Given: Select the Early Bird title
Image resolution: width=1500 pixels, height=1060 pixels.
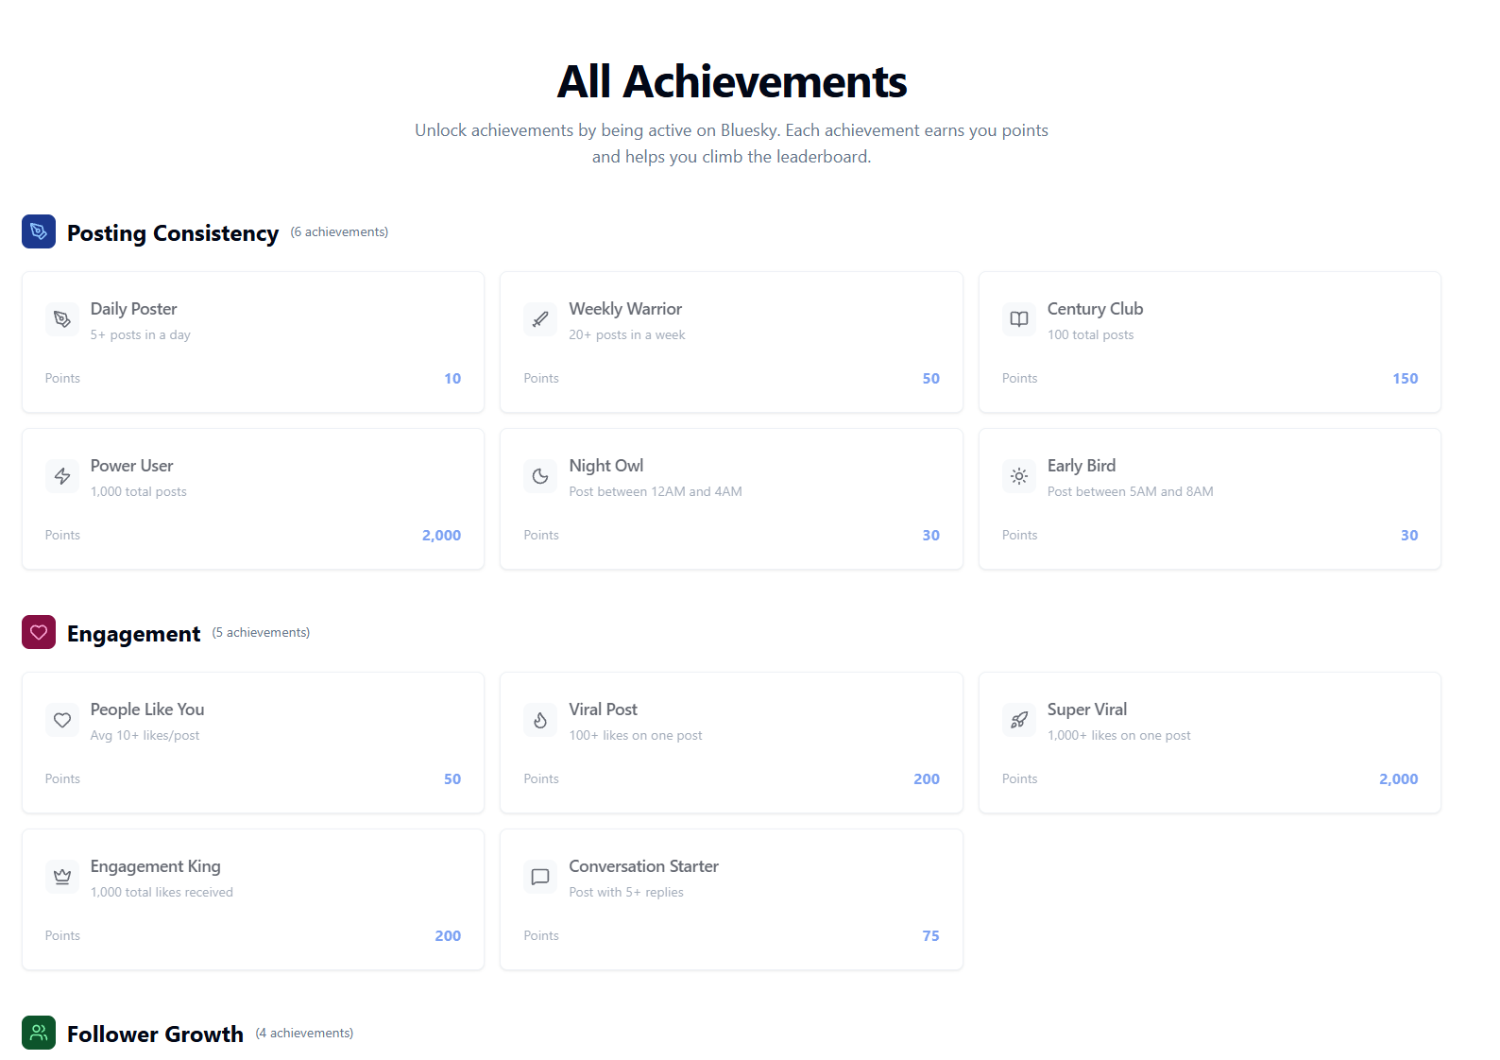Looking at the screenshot, I should click(1082, 466).
